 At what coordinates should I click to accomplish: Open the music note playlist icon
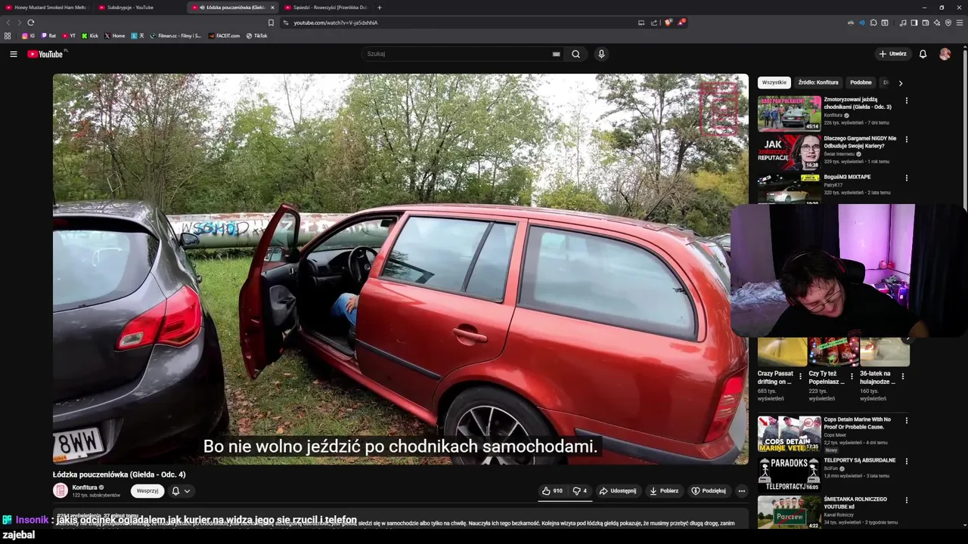coord(903,23)
